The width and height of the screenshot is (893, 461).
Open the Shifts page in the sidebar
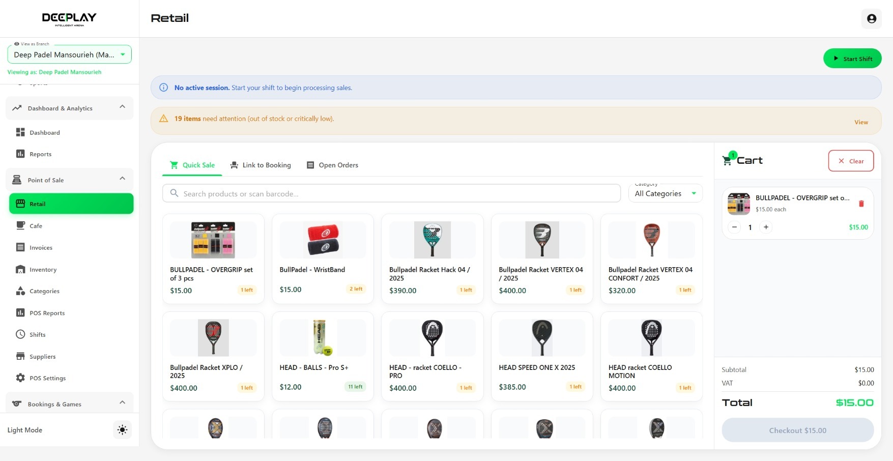click(x=37, y=335)
